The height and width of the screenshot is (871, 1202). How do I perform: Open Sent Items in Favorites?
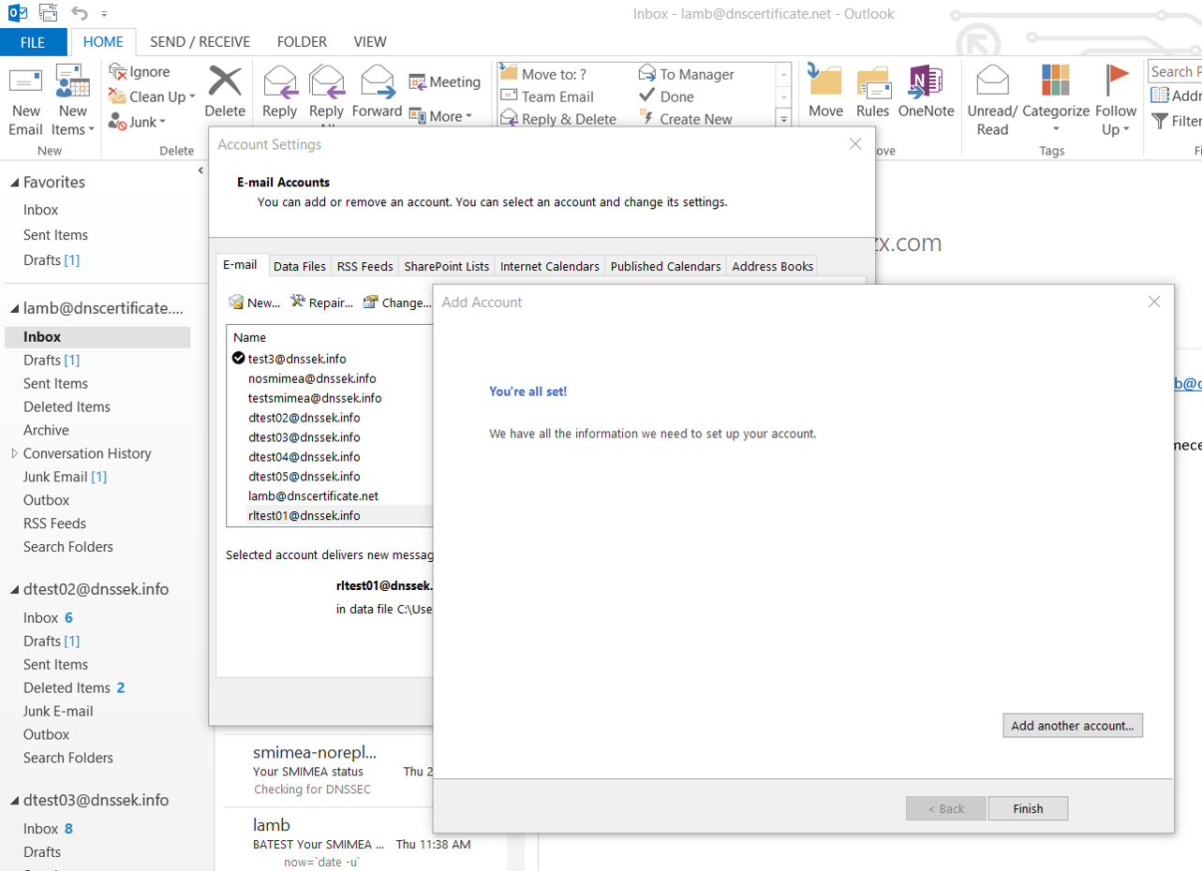pyautogui.click(x=55, y=235)
